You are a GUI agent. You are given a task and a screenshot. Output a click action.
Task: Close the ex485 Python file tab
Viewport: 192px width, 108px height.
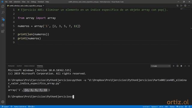tap(43, 6)
